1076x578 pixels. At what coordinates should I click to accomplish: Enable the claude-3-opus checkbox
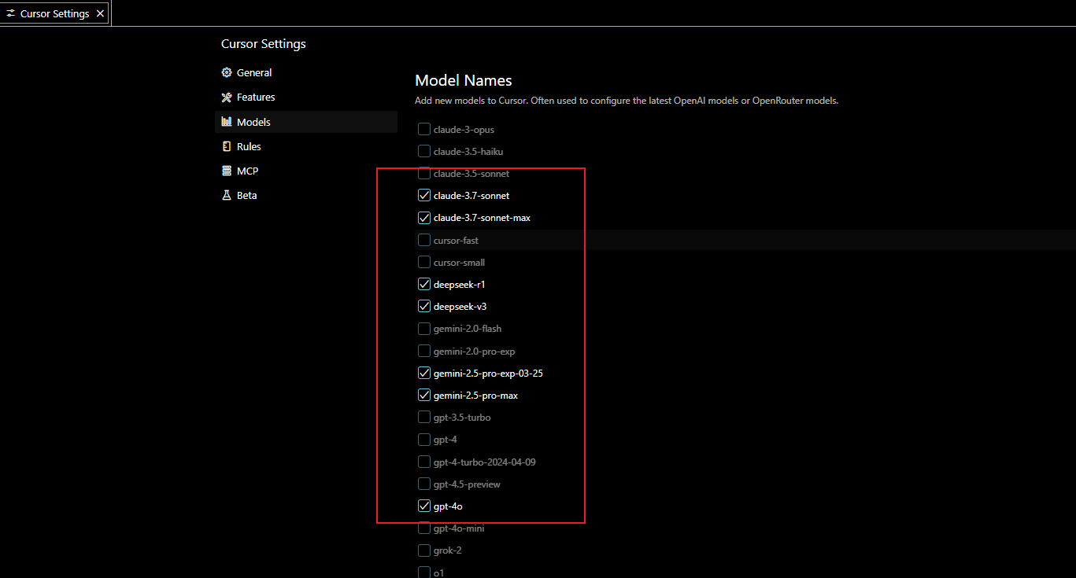click(x=424, y=129)
